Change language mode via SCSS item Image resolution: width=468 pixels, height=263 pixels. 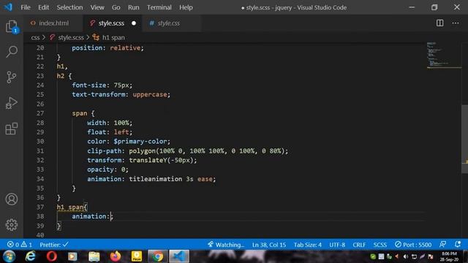tap(380, 245)
